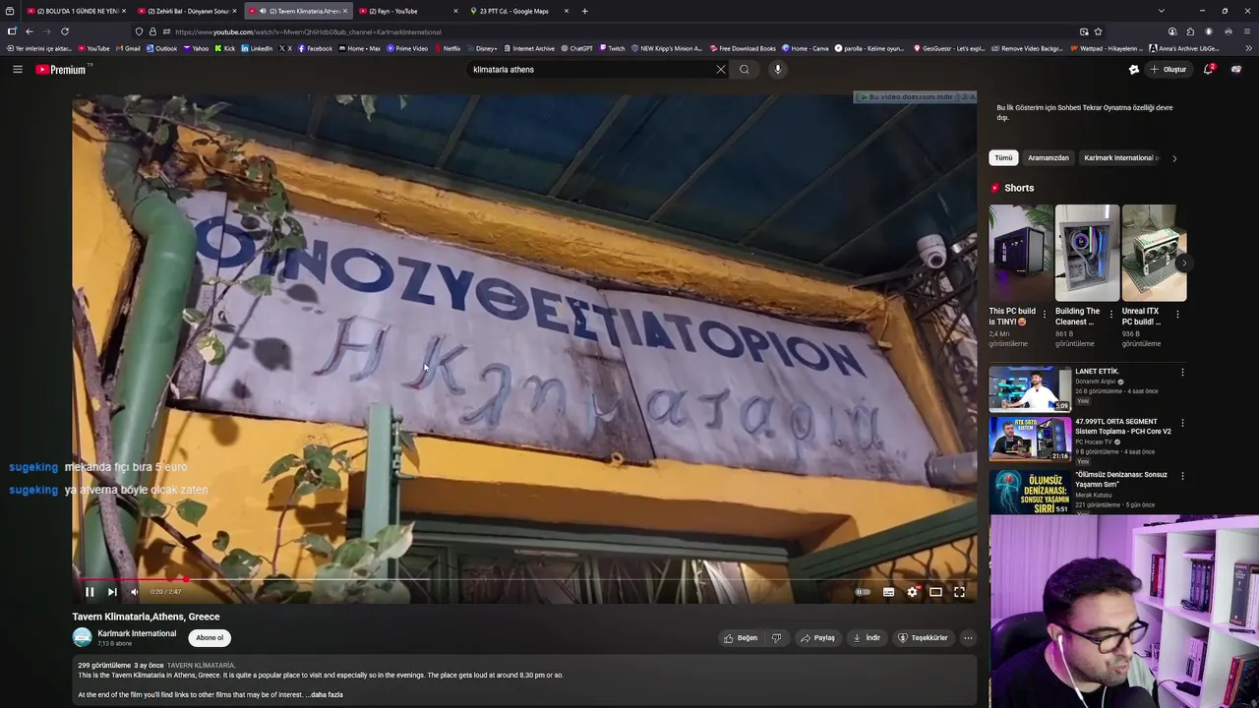The image size is (1259, 708).
Task: Go to YouTube Premium home logo
Action: point(63,70)
